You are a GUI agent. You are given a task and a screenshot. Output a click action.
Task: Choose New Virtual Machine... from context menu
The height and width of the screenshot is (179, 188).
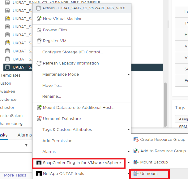[x=82, y=19]
